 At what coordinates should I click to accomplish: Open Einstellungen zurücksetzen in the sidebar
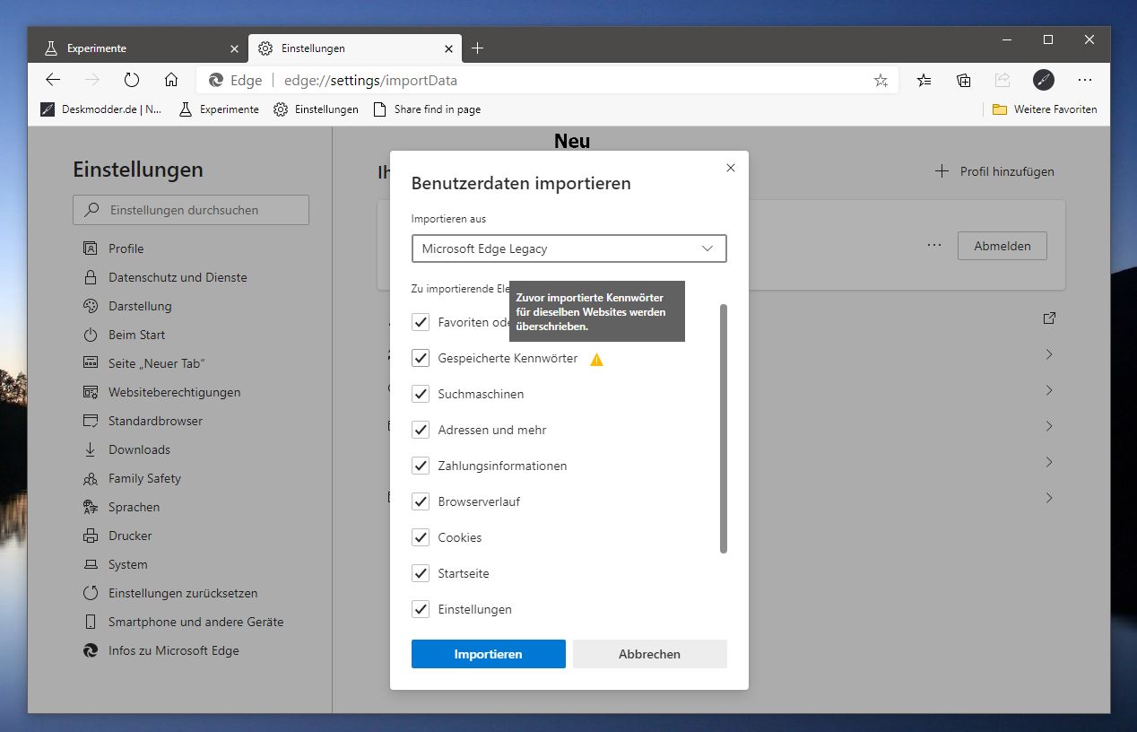point(183,593)
